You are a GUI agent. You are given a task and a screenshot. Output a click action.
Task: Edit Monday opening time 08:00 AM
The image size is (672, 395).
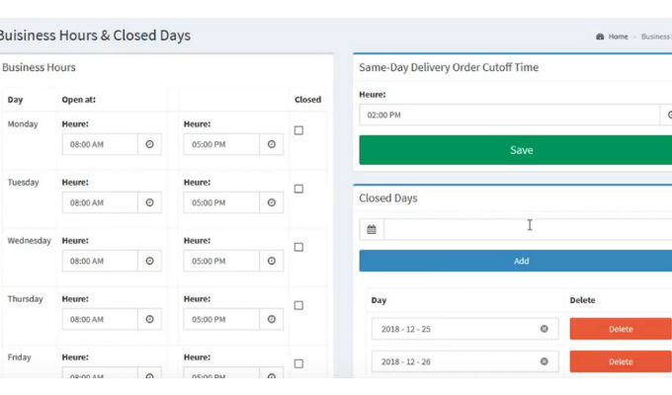[100, 144]
